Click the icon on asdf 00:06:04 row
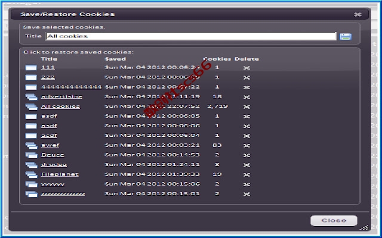 tap(31, 136)
